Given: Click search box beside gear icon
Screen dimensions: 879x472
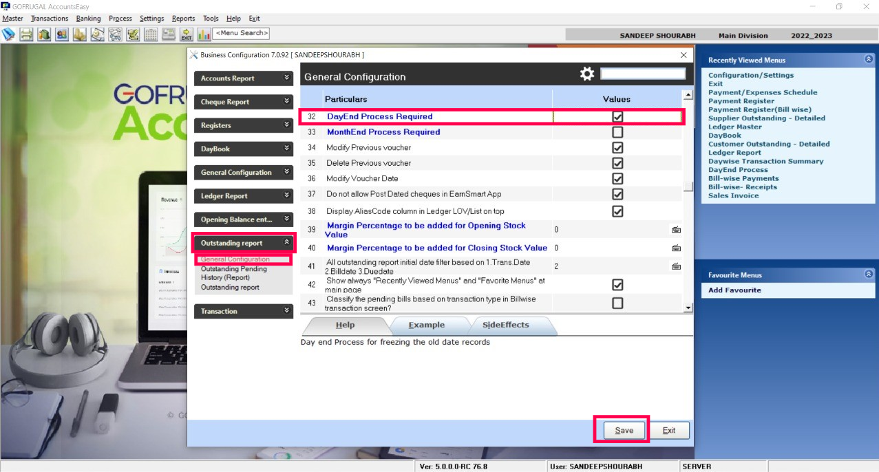Looking at the screenshot, I should pos(643,74).
